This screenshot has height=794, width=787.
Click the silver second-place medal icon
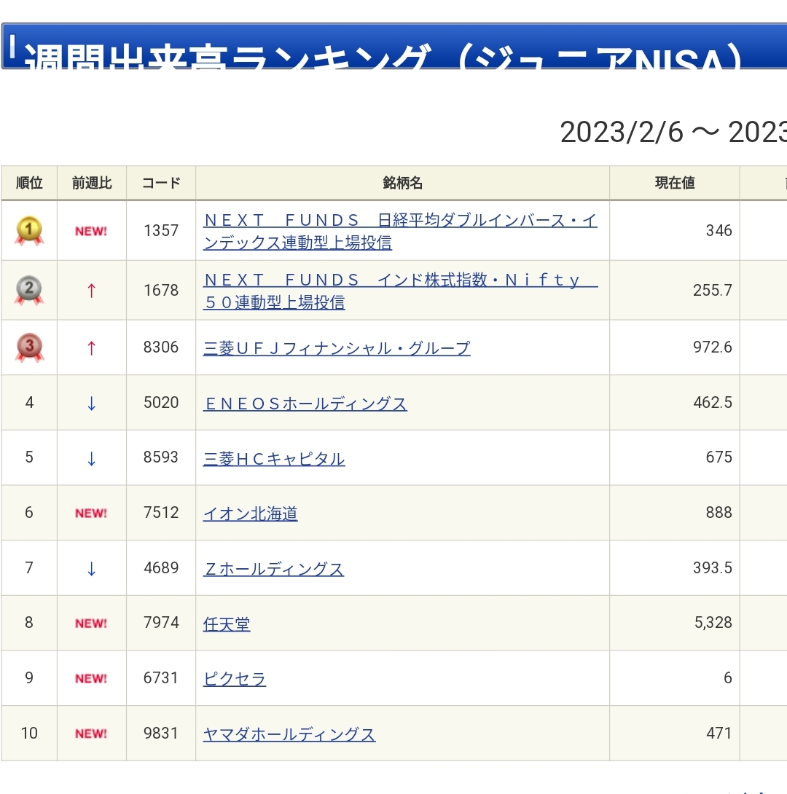tap(29, 290)
